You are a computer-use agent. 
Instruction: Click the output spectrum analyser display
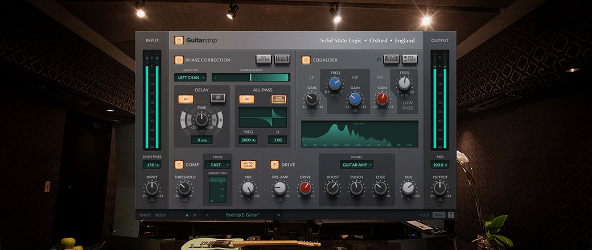359,134
